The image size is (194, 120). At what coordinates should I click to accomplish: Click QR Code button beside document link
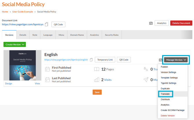[58, 25]
